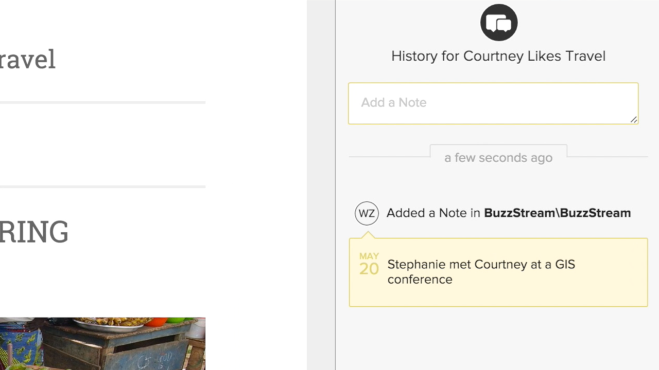Screen dimensions: 659x370
Task: Click the day number 20
Action: (x=369, y=269)
